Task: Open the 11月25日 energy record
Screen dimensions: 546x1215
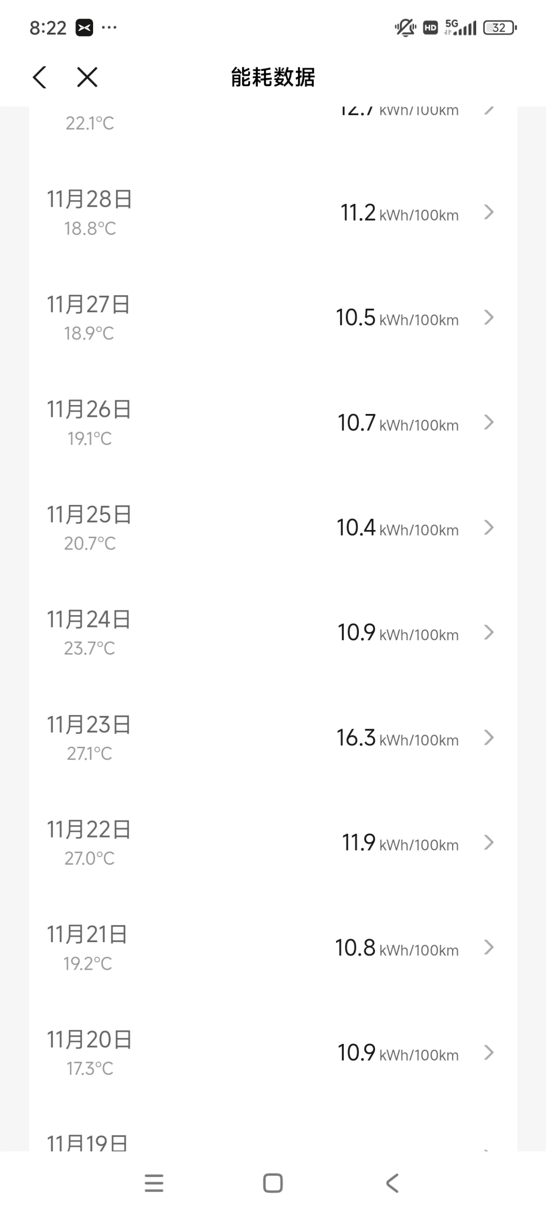Action: pyautogui.click(x=273, y=527)
